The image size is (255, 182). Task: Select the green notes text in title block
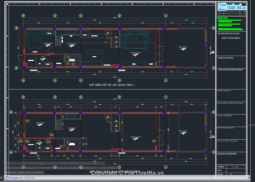click(x=229, y=24)
